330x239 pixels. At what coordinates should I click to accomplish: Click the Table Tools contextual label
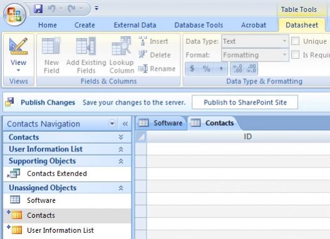[x=299, y=9]
